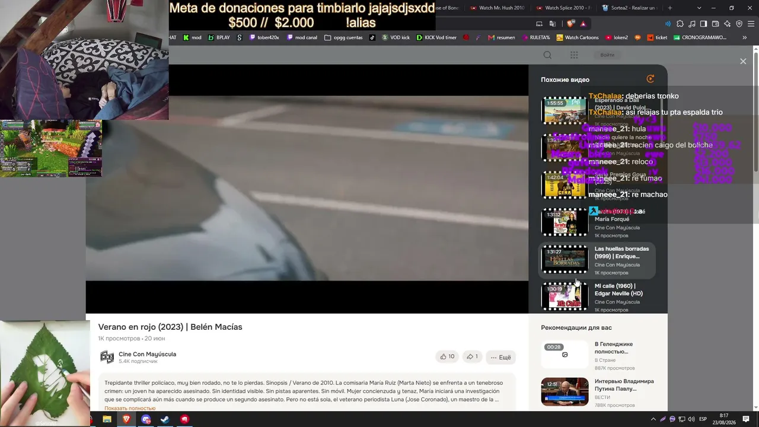
Task: Show hidden system tray icons chevron
Action: coord(654,419)
